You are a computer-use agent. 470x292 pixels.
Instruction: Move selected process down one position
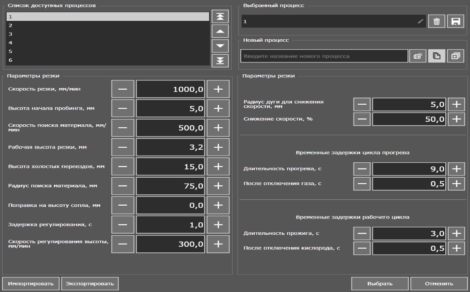coord(221,46)
